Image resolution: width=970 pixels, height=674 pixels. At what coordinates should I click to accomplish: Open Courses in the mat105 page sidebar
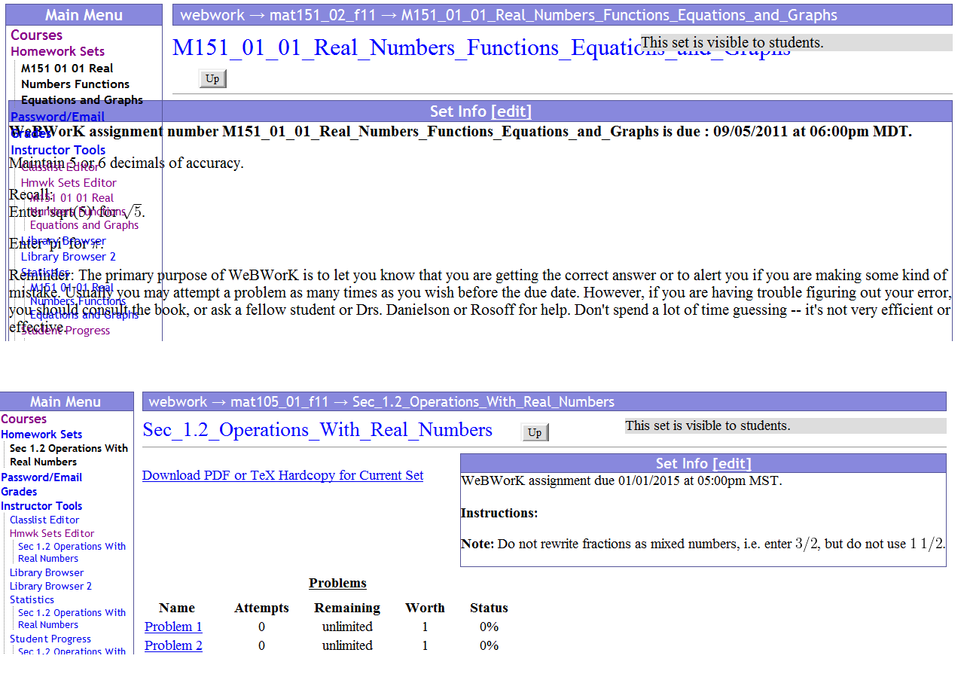tap(23, 419)
